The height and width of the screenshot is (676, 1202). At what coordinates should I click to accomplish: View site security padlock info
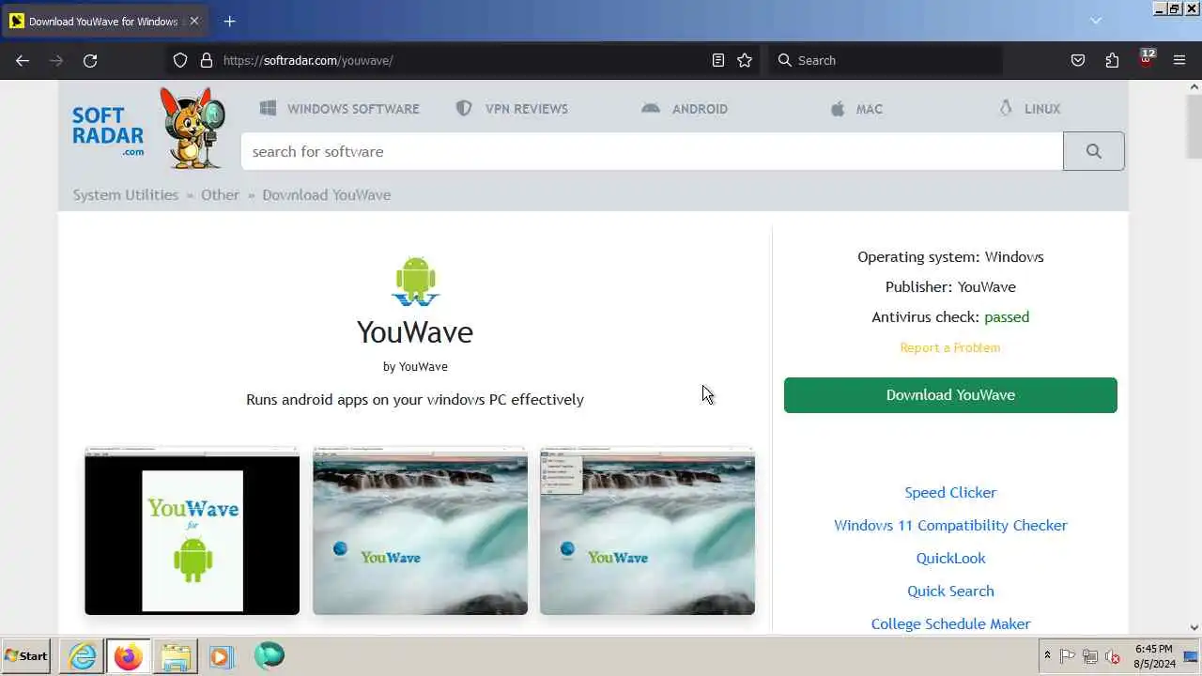coord(207,60)
